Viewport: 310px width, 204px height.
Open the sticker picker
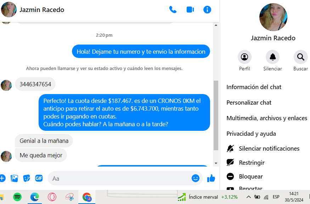pyautogui.click(x=27, y=178)
